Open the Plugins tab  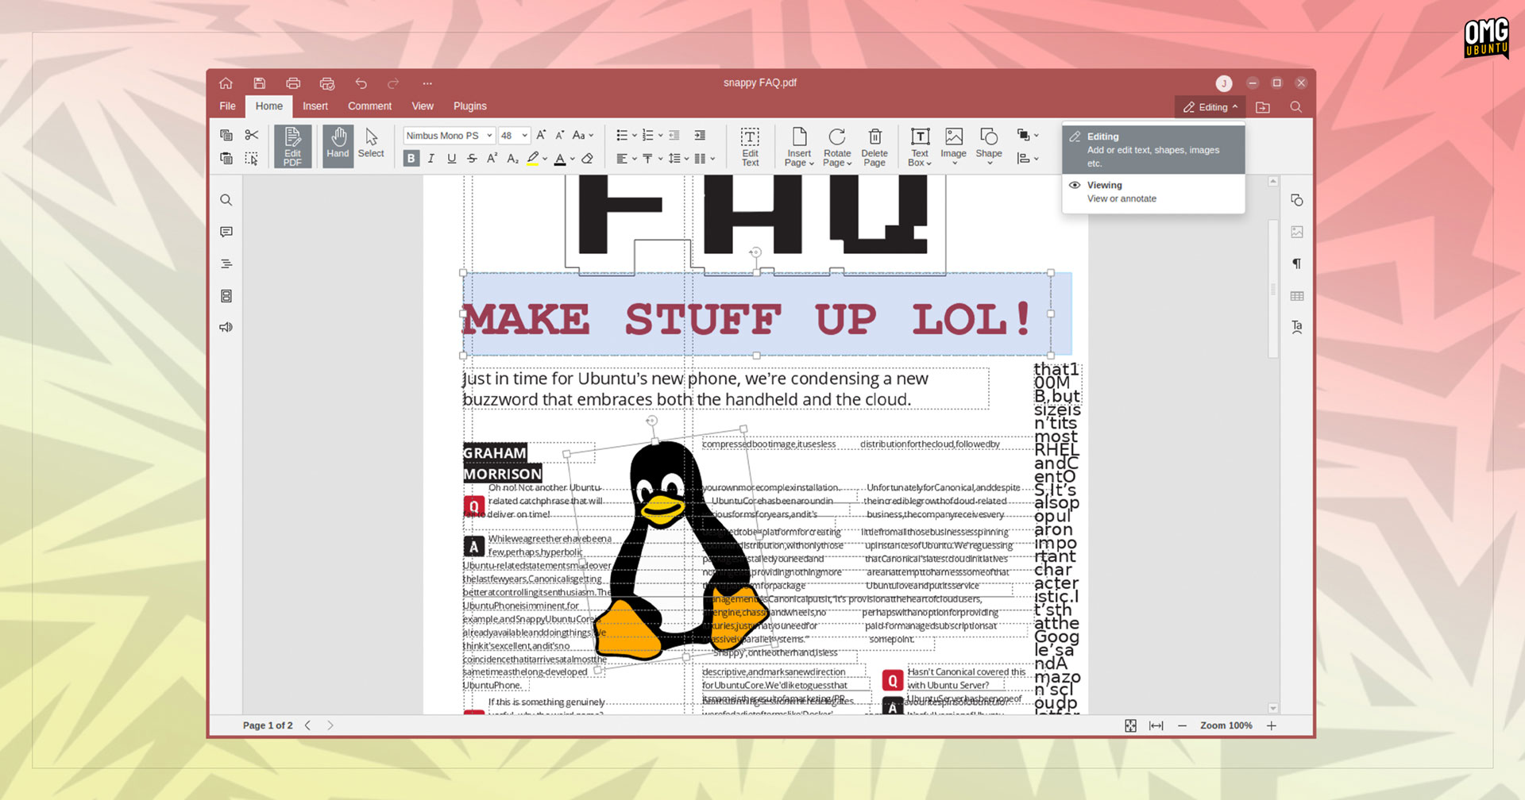coord(470,106)
